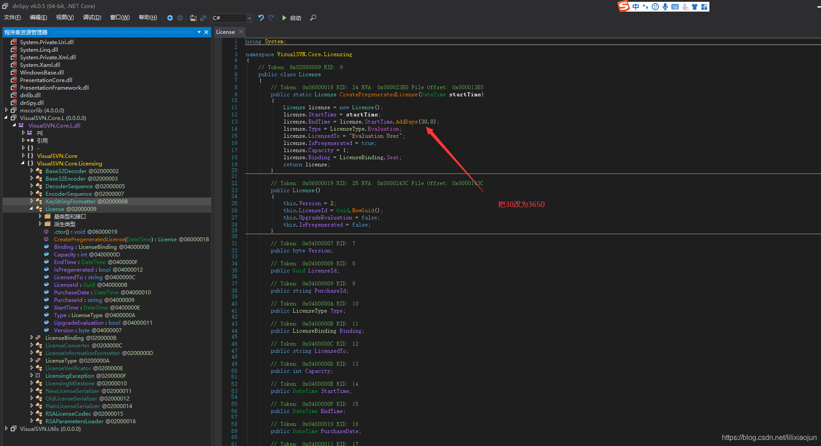The width and height of the screenshot is (821, 446).
Task: Select the LicenseType @0200000A enum
Action: [77, 360]
